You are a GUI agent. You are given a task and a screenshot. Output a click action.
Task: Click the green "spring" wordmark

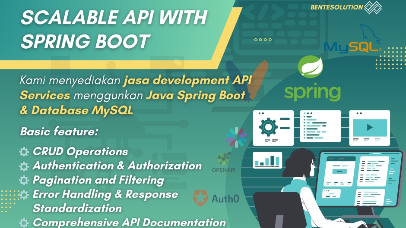pos(313,93)
